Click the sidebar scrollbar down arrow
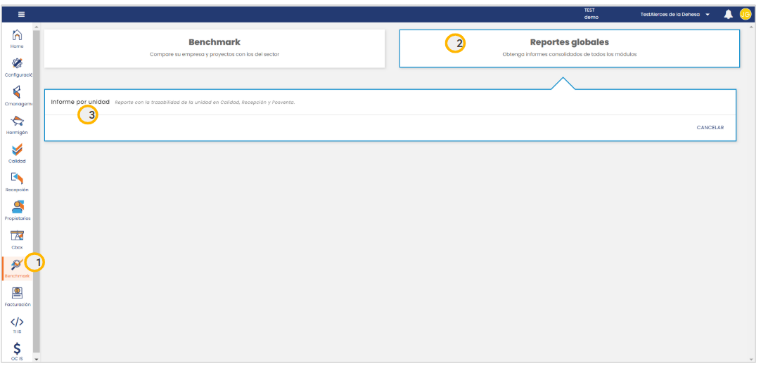The height and width of the screenshot is (368, 761). pos(37,358)
